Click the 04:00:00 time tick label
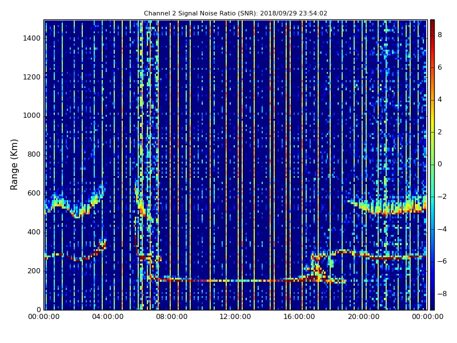 click(107, 317)
